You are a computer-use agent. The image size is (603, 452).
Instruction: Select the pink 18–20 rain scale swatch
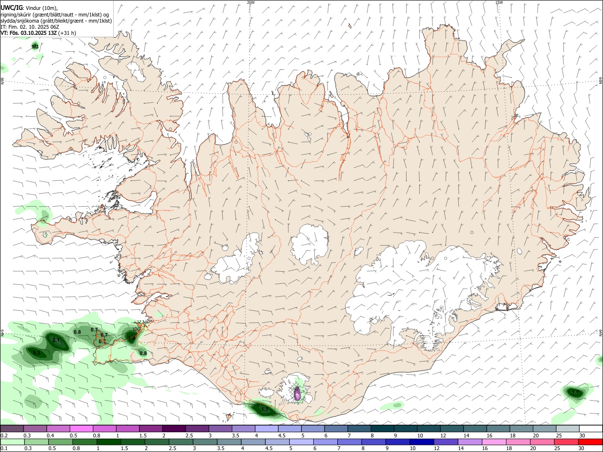(x=518, y=442)
